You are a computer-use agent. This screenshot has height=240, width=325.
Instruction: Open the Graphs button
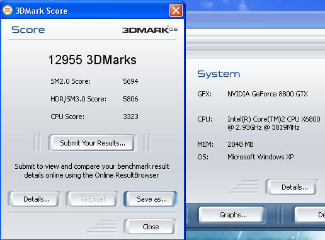coord(232,215)
